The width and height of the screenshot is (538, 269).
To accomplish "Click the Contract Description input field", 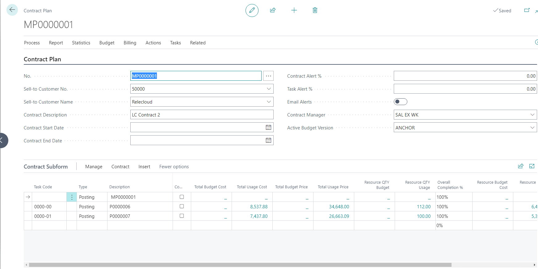I will (x=202, y=115).
